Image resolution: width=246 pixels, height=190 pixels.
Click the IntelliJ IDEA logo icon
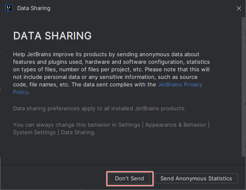(x=9, y=8)
